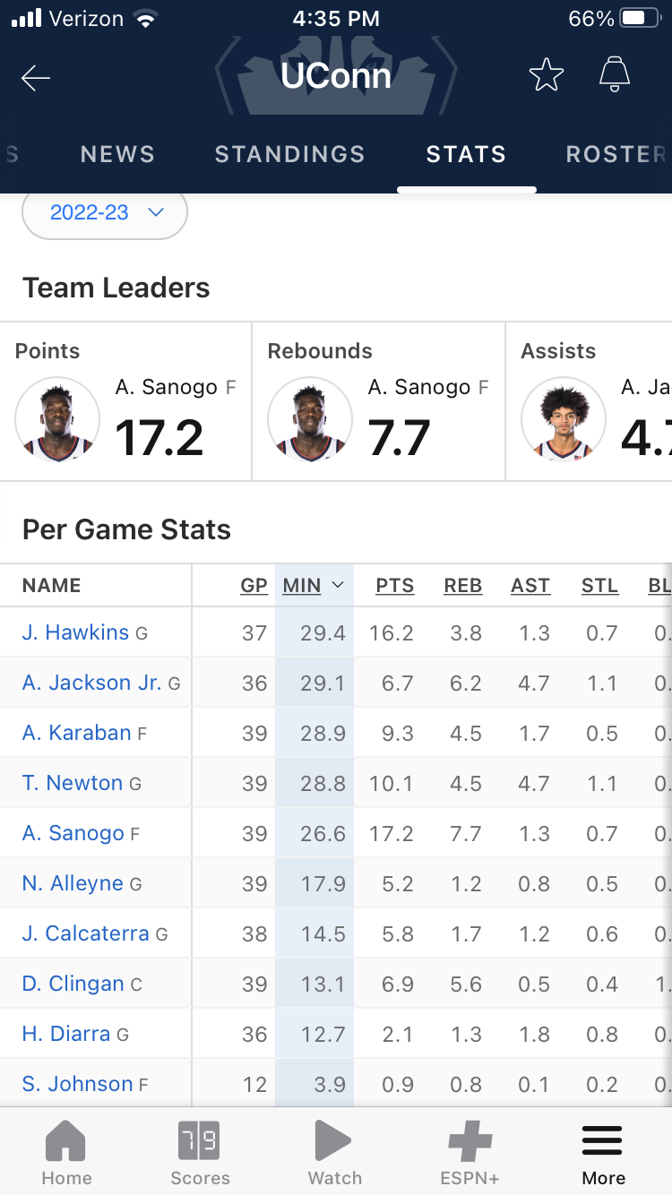Sort table by REB column
Image resolution: width=672 pixels, height=1195 pixels.
tap(462, 586)
